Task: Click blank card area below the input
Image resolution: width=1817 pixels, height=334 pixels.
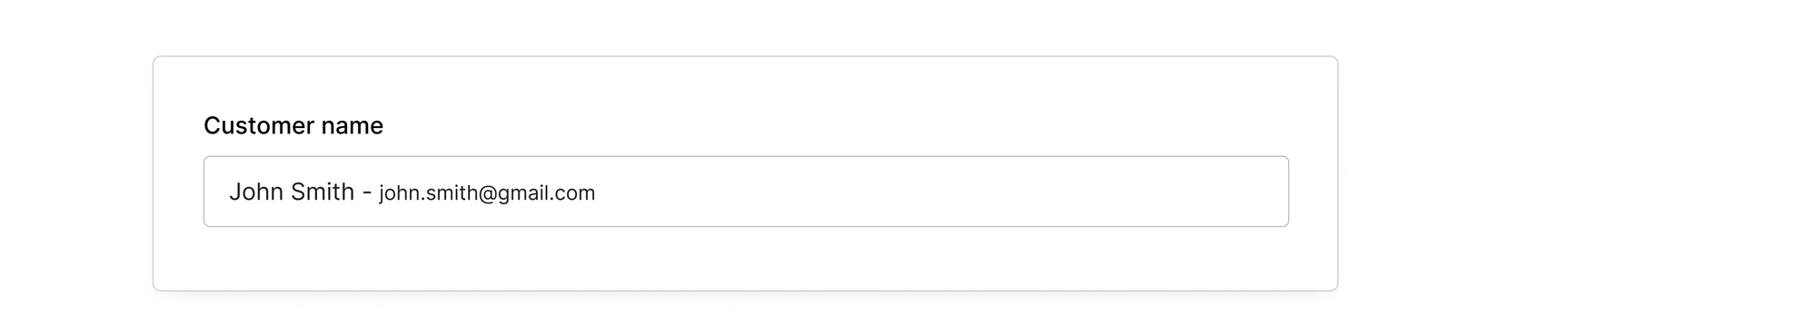Action: coord(745,259)
